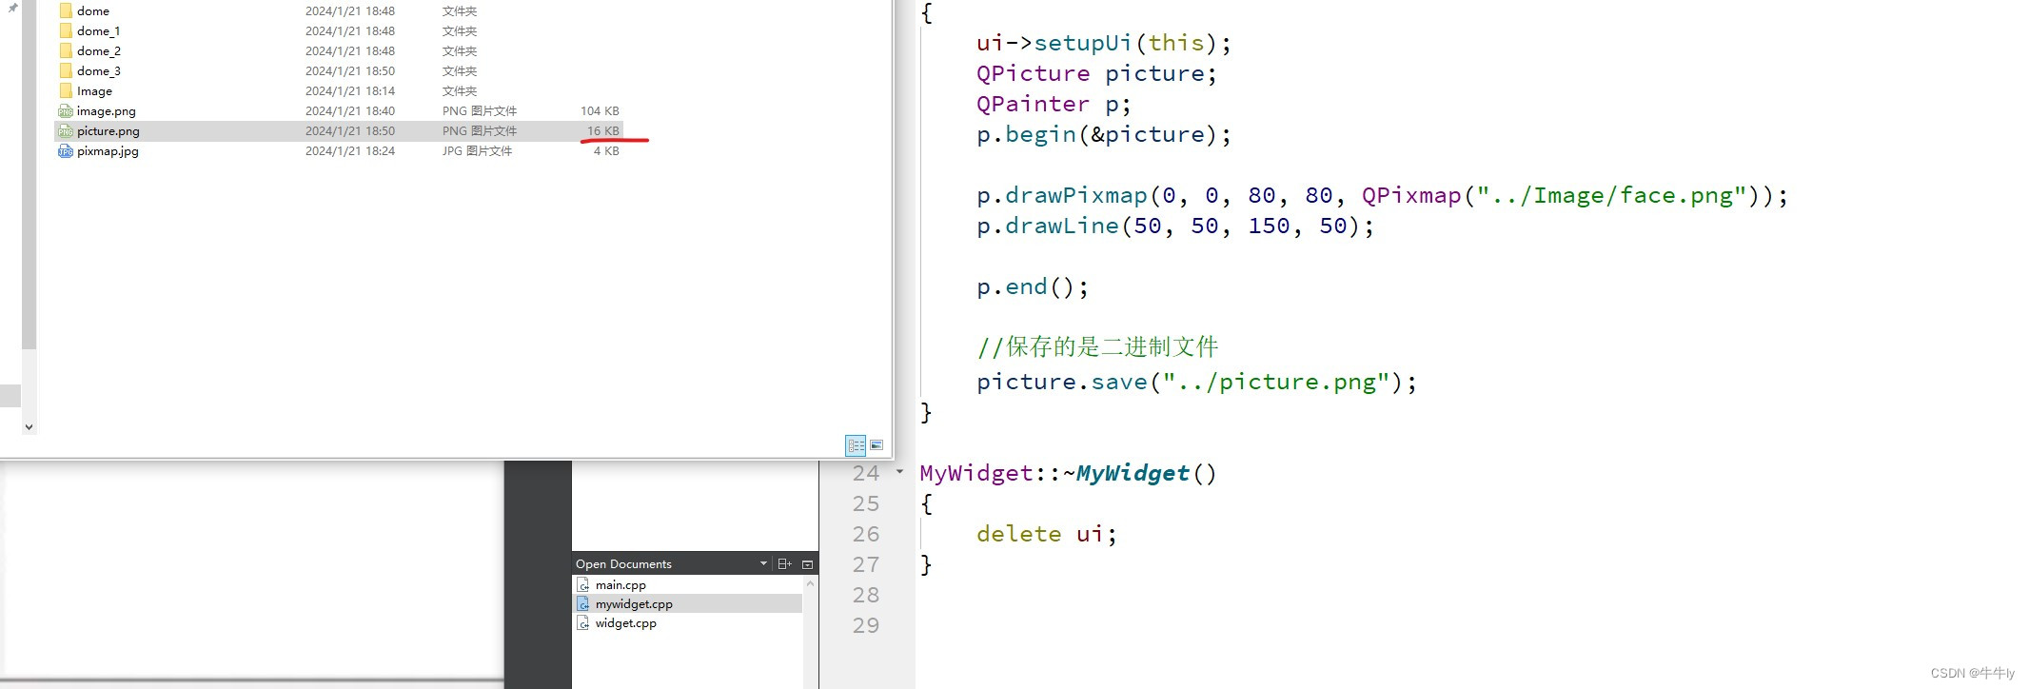The image size is (2029, 689).
Task: Click the 104 KB size of image.png
Action: (x=600, y=111)
